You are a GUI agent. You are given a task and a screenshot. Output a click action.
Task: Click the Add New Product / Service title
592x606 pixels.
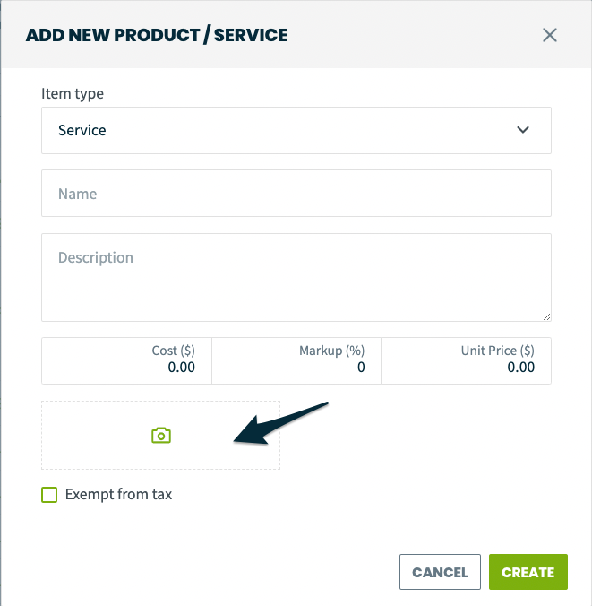[x=157, y=35]
